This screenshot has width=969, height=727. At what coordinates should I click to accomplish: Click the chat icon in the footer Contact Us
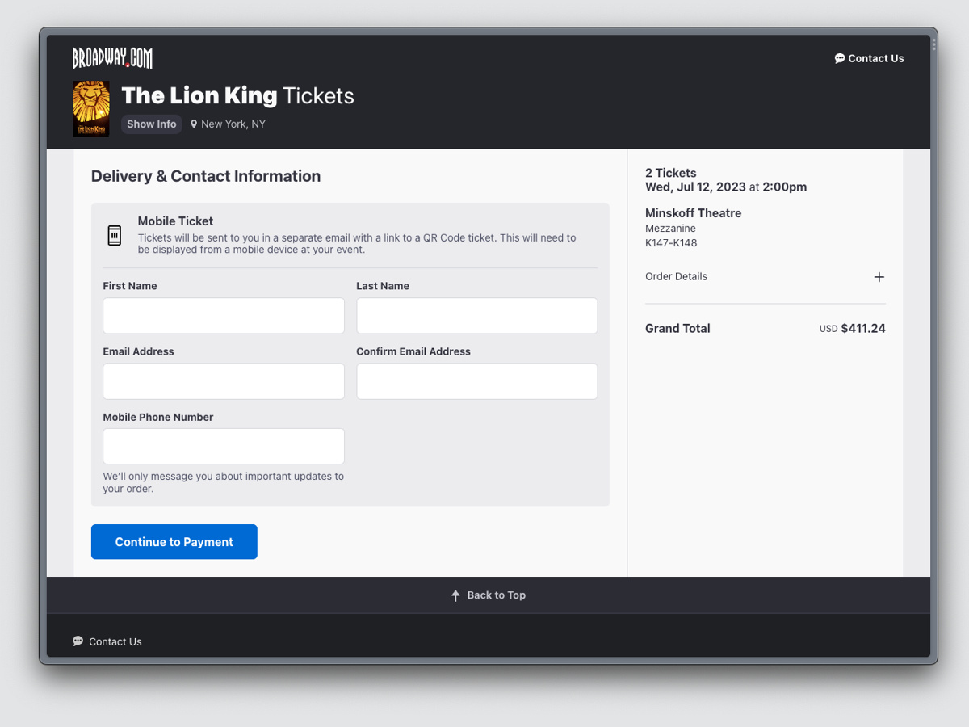[78, 641]
